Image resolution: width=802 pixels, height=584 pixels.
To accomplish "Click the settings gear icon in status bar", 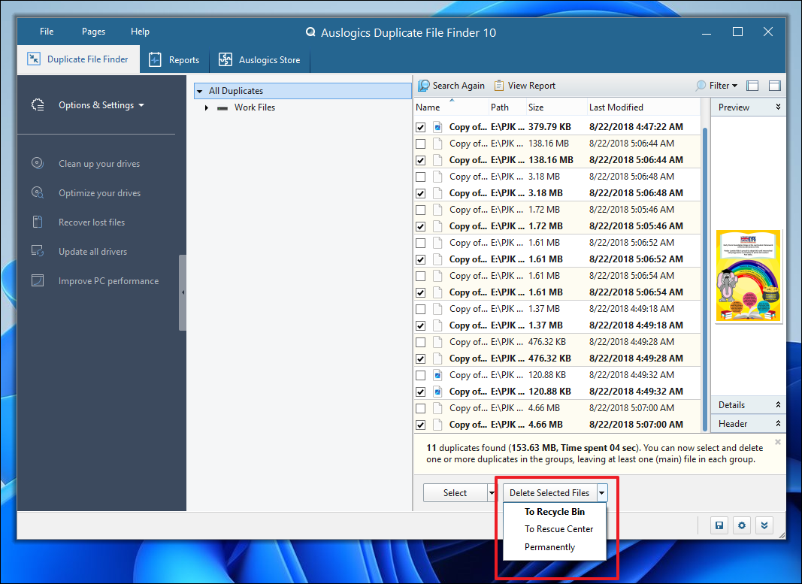I will click(742, 525).
